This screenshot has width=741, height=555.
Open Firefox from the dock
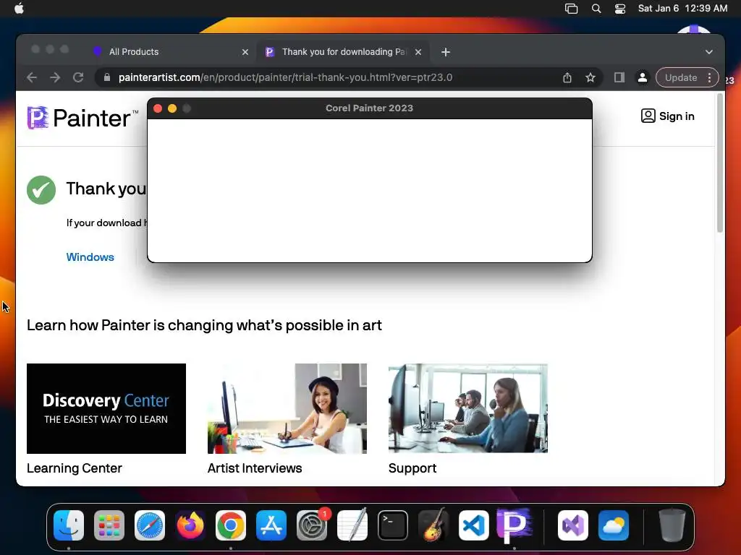point(190,525)
